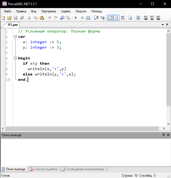171x178 pixels.
Task: Collapse the var section fold marker
Action: coord(15,37)
